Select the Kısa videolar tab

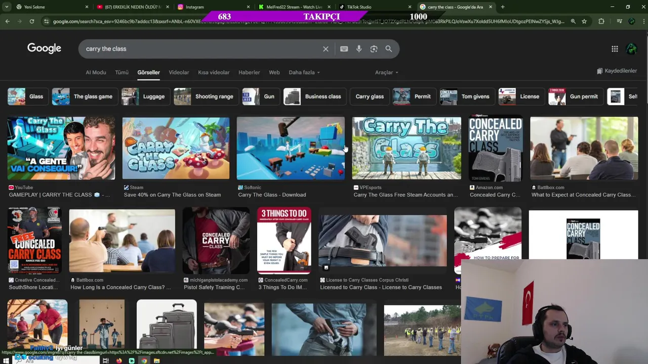214,72
